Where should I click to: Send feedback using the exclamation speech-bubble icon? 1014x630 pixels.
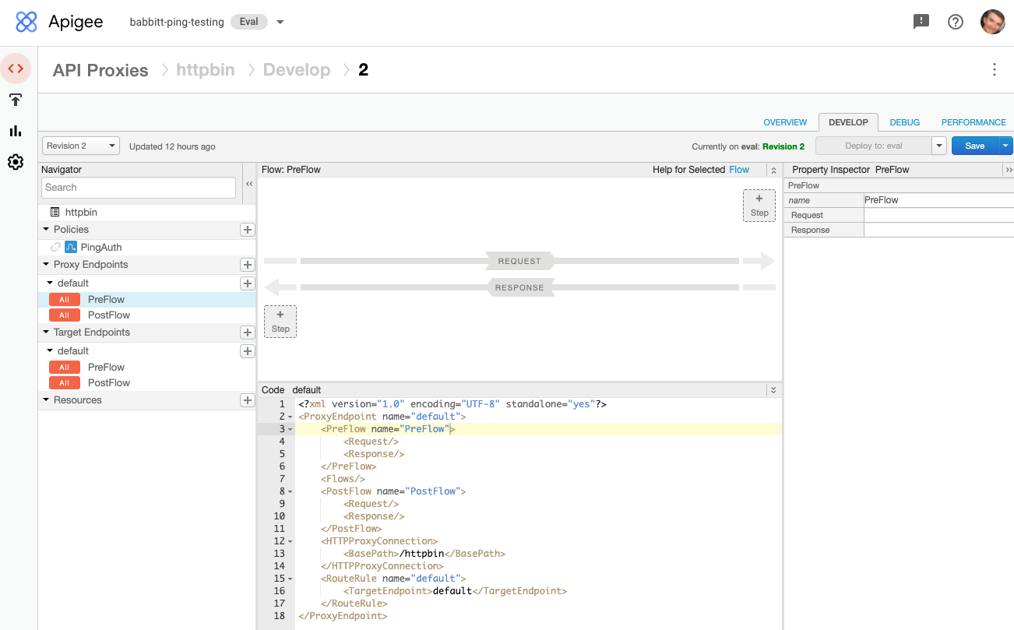tap(921, 22)
